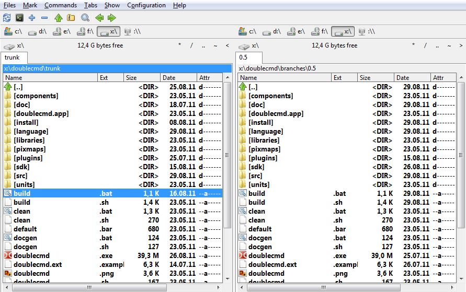Click the plus mark-files toolbar icon
This screenshot has width=466, height=292.
pos(32,18)
